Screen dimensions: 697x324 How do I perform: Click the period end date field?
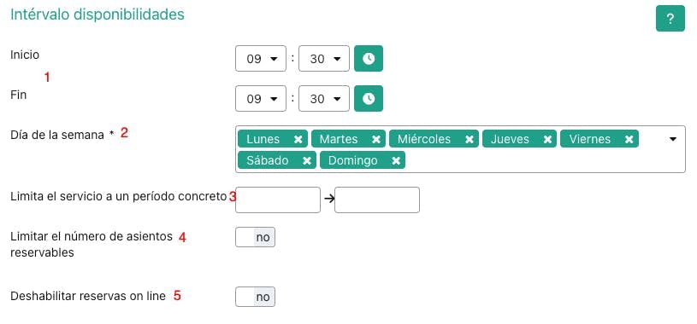377,200
